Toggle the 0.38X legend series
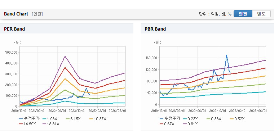Viewport: 274px width, 131px height. 213,119
